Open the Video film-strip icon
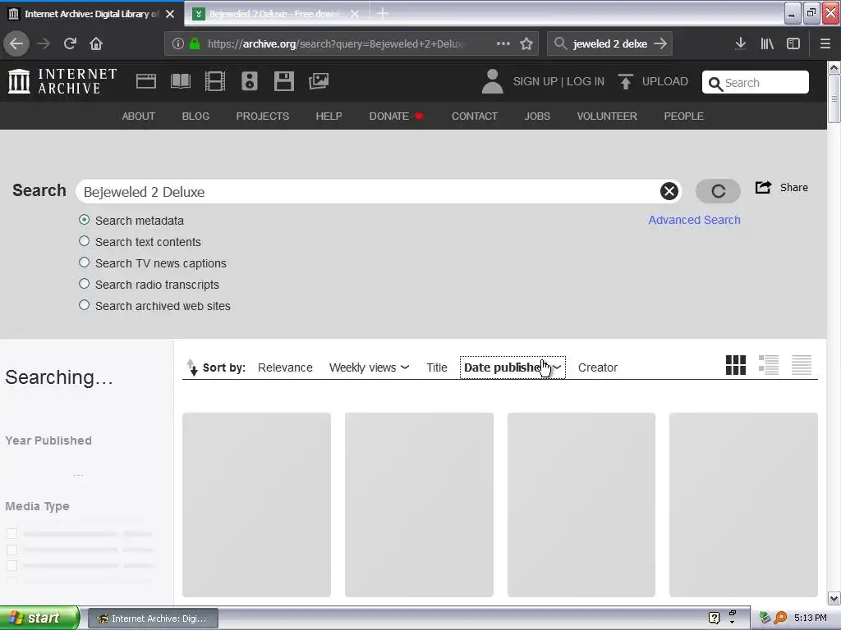This screenshot has height=630, width=841. pyautogui.click(x=215, y=81)
